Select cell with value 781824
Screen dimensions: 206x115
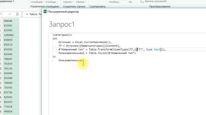click(x=11, y=64)
